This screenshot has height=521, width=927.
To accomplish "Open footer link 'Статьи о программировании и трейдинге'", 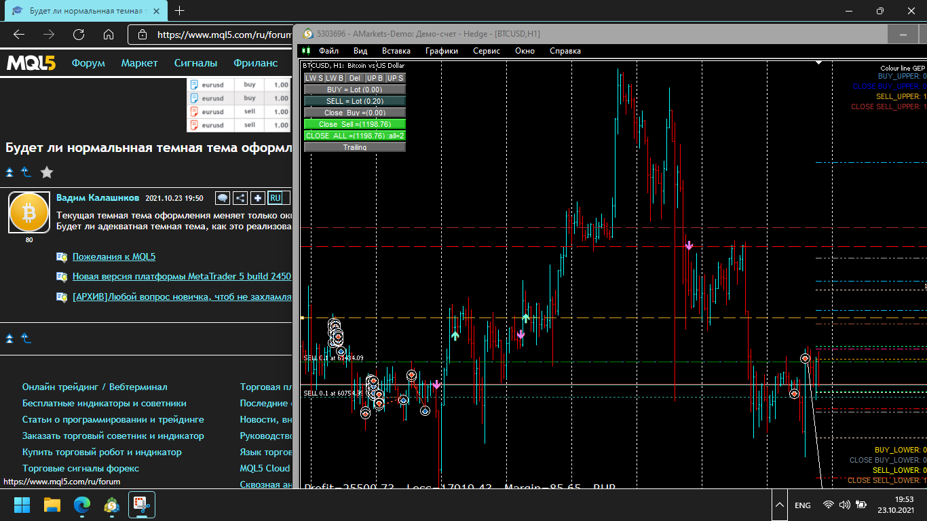I will (113, 419).
